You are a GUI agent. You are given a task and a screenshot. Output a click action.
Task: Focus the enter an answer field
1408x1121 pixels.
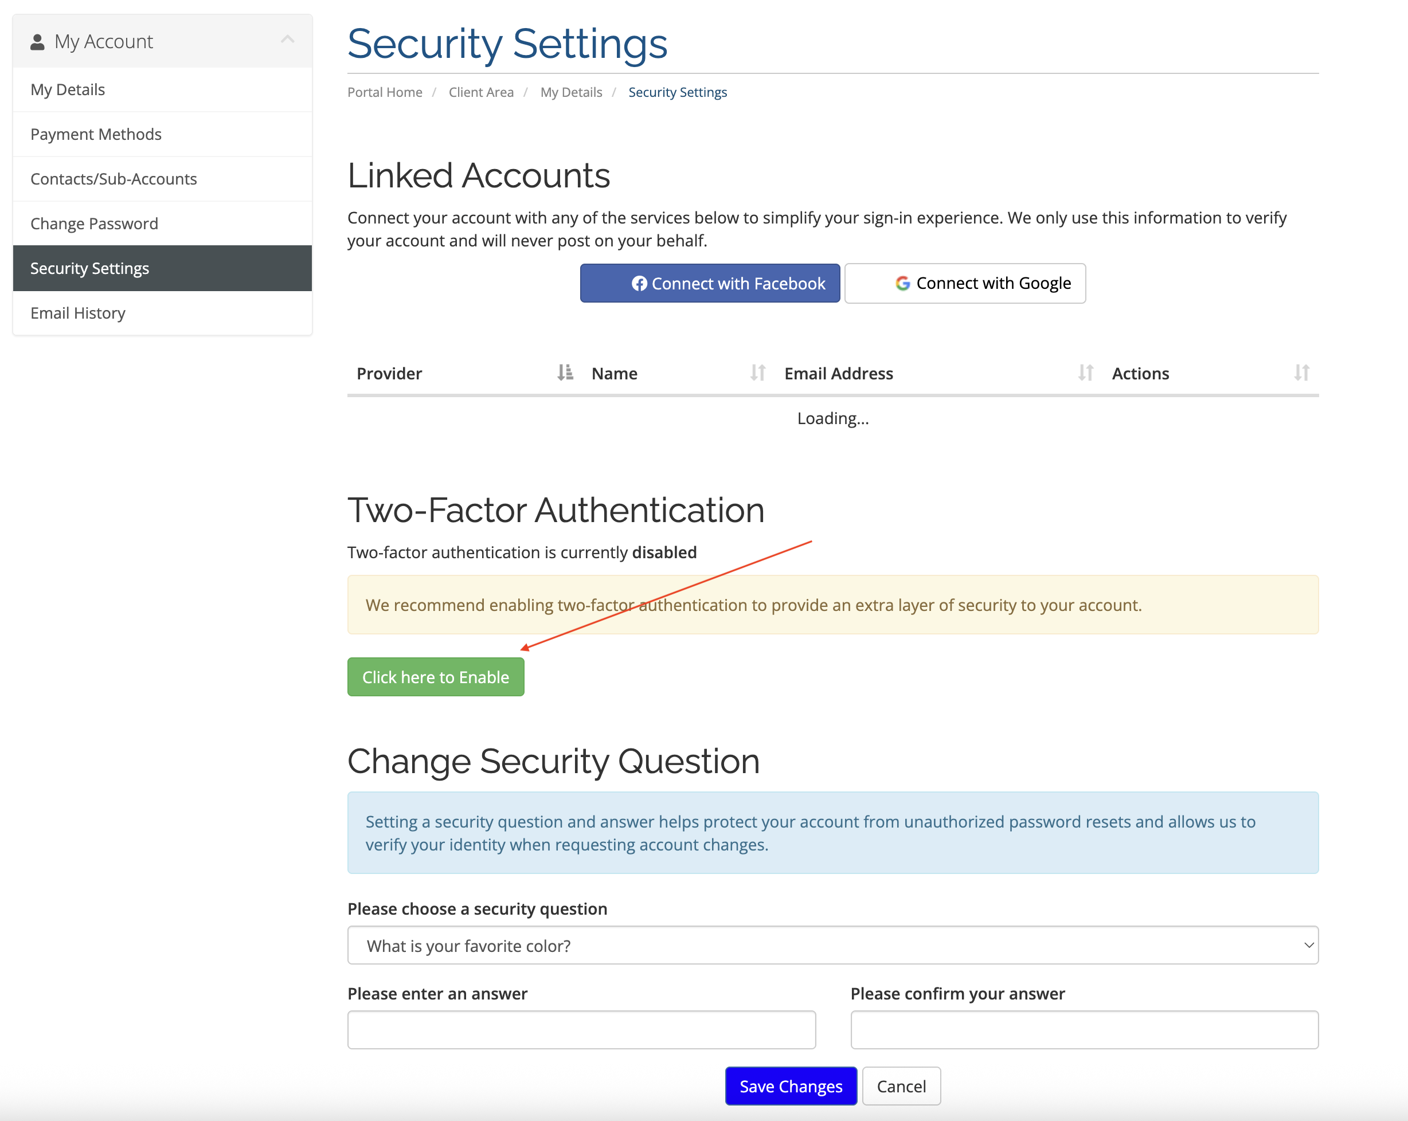(581, 1030)
